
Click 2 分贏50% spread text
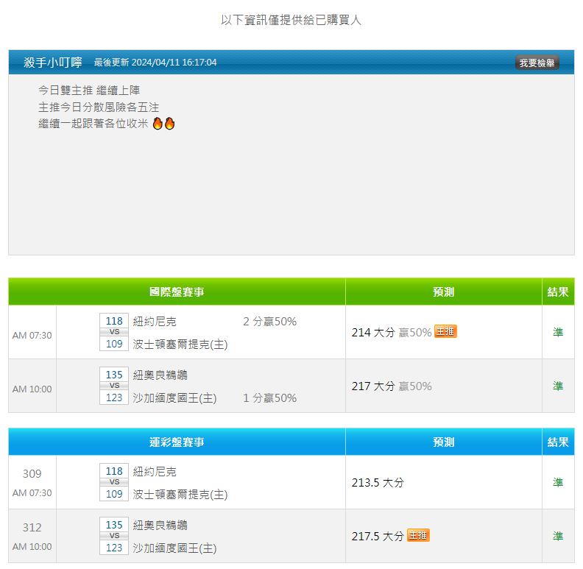pyautogui.click(x=269, y=322)
